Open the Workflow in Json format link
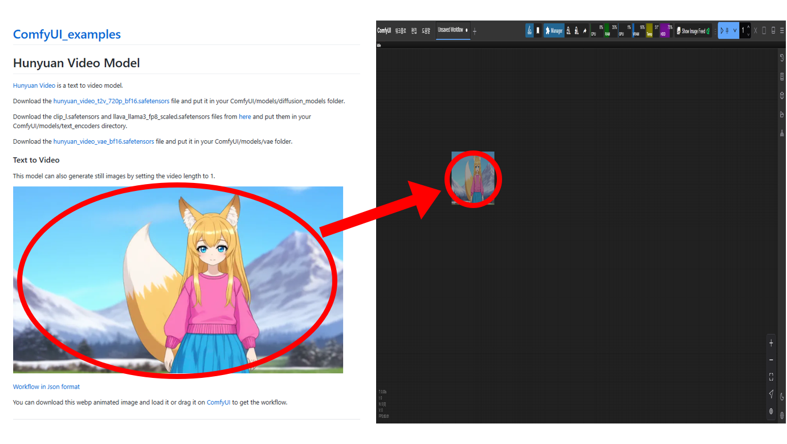This screenshot has height=444, width=787. coord(46,386)
